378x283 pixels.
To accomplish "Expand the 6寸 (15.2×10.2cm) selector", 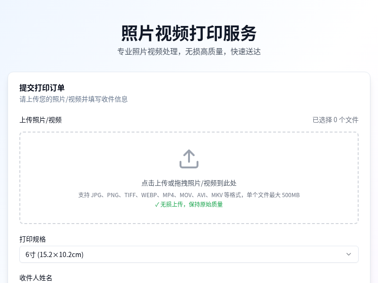I will pyautogui.click(x=189, y=254).
